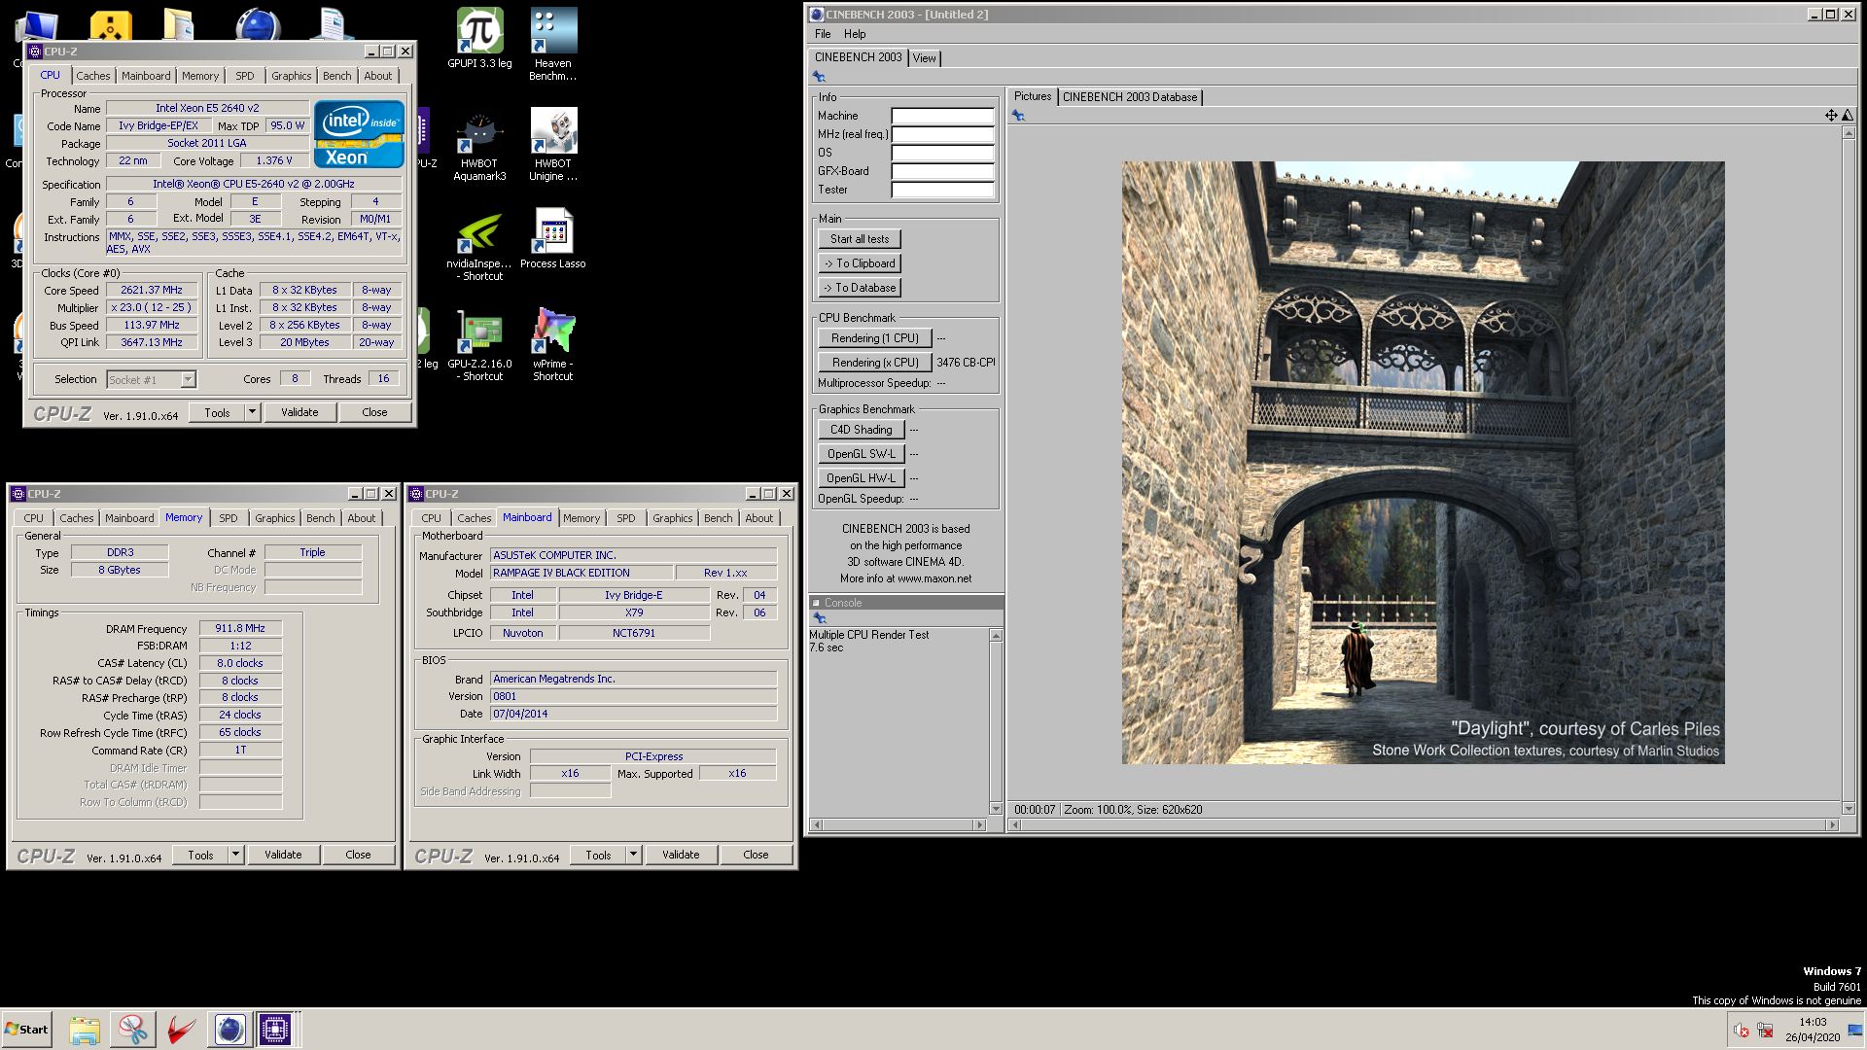The image size is (1867, 1050).
Task: Select the wPrime shortcut icon
Action: coord(553,345)
